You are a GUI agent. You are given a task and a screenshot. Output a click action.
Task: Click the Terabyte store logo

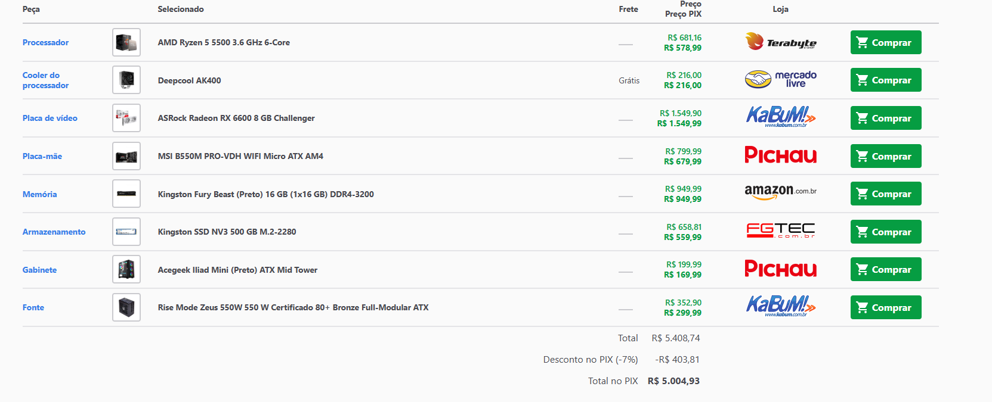[x=780, y=42]
